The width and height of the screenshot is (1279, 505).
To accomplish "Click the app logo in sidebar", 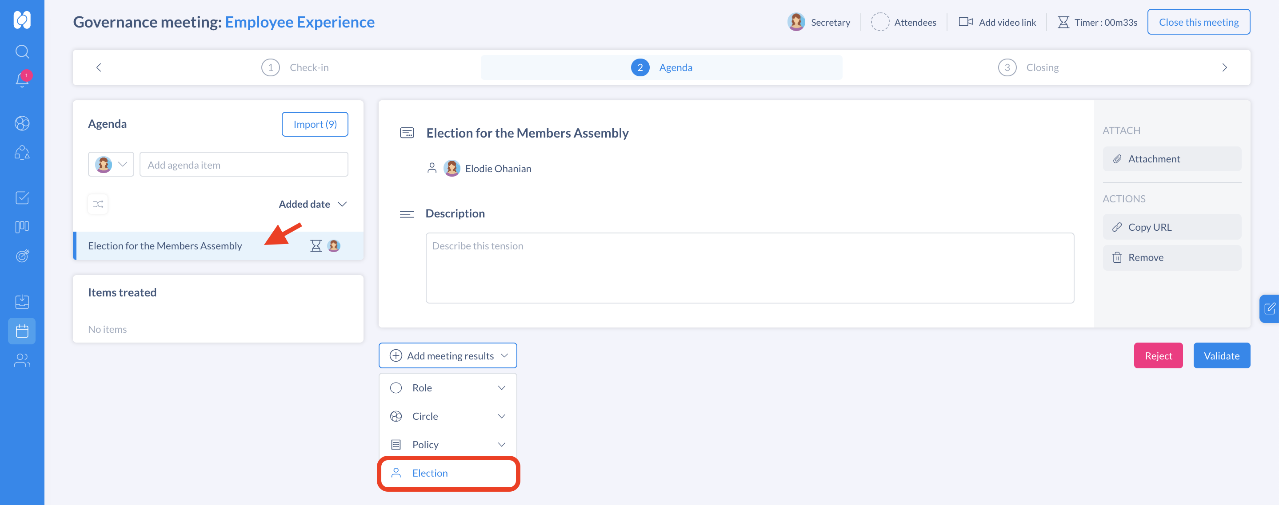I will [x=22, y=20].
